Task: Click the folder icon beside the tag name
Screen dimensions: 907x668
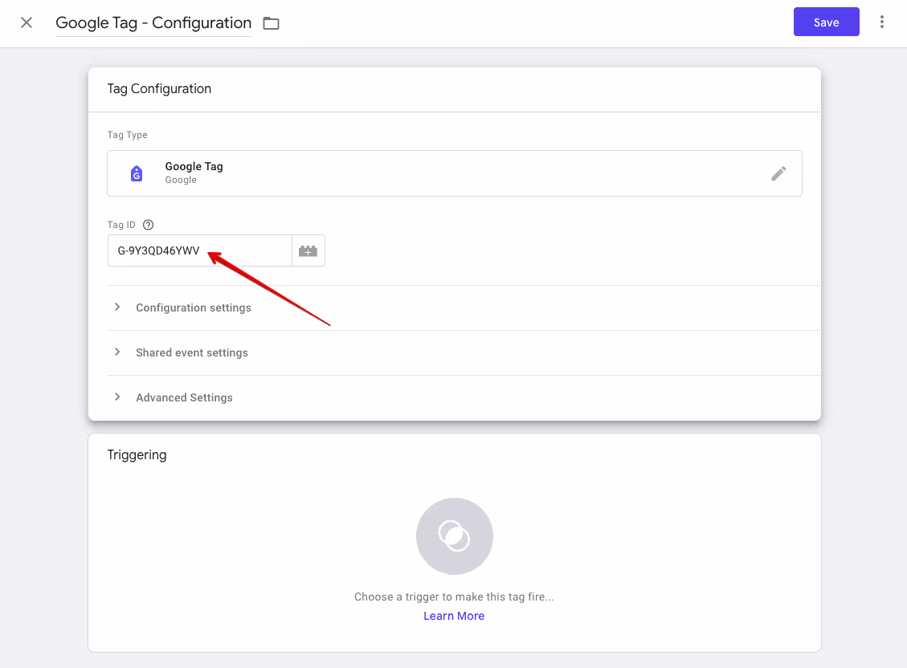Action: coord(271,23)
